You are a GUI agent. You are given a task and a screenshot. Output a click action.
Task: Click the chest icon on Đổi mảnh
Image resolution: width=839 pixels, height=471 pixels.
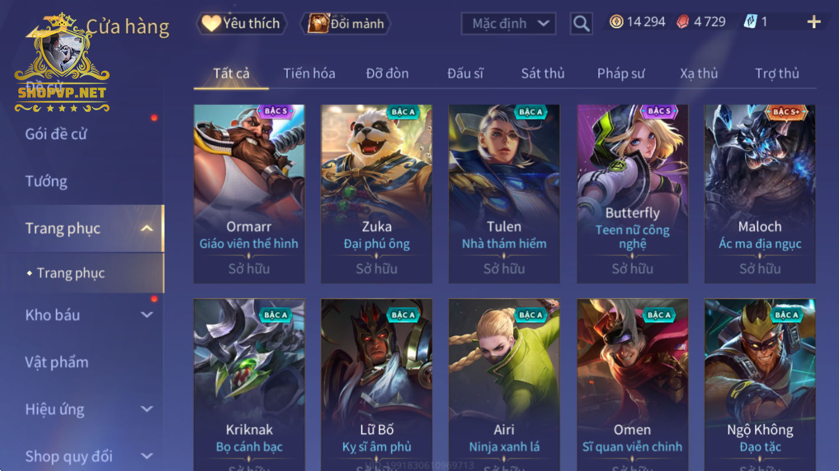point(319,24)
